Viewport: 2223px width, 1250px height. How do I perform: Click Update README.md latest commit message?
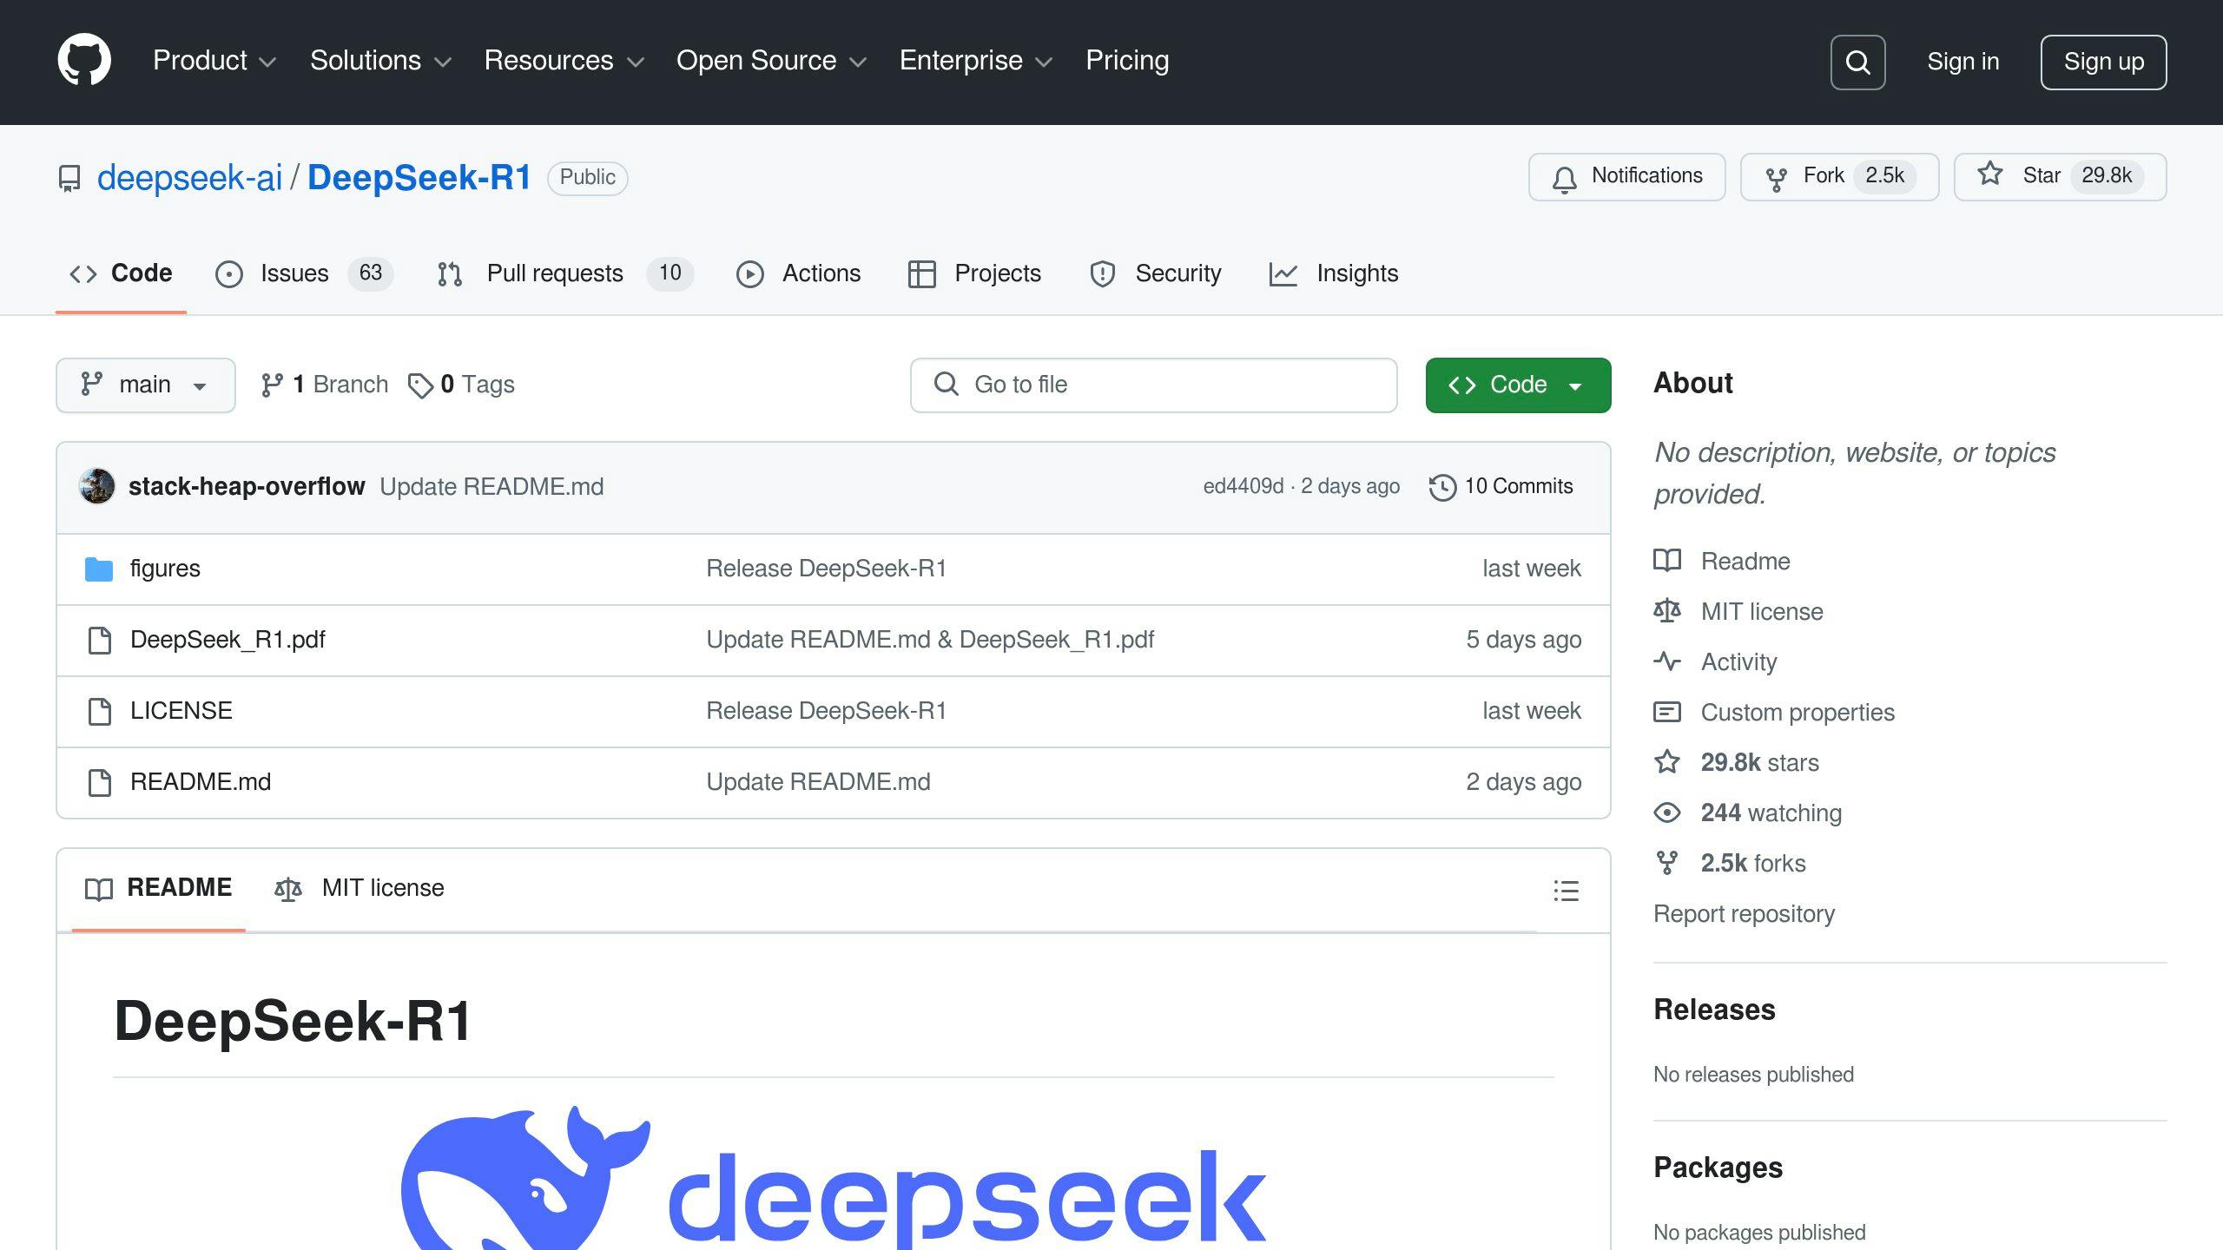point(491,486)
